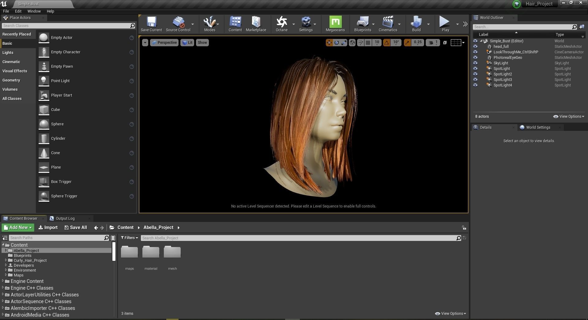Open the Perspective view mode dropdown
The width and height of the screenshot is (588, 320).
pyautogui.click(x=164, y=43)
